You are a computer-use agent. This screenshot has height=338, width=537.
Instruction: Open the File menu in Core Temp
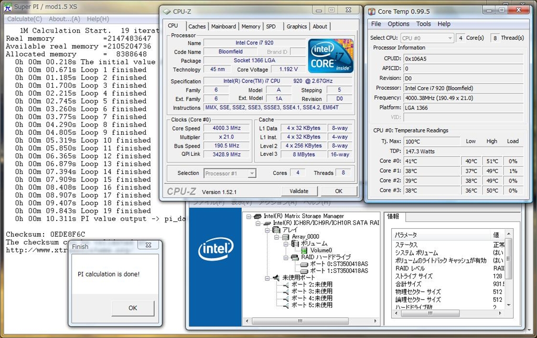coord(376,24)
